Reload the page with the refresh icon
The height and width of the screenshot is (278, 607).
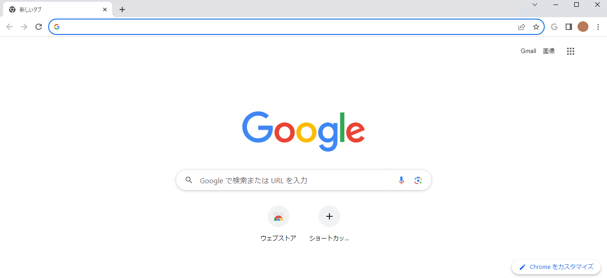[39, 27]
